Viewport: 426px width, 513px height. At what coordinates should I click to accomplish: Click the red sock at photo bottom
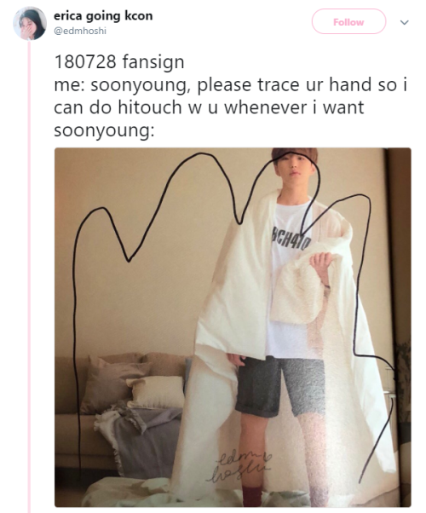(252, 496)
